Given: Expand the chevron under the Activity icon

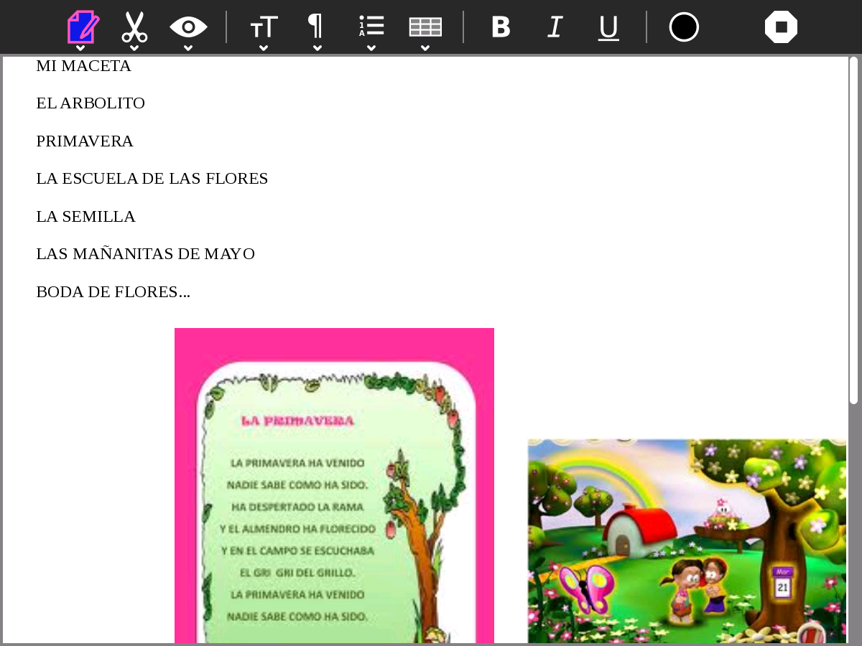Looking at the screenshot, I should coord(80,48).
